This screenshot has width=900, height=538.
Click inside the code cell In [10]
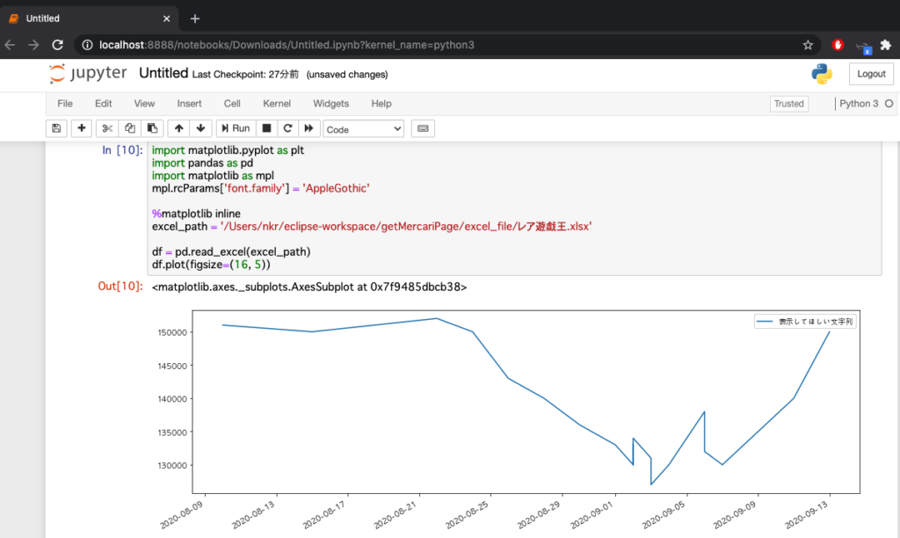[514, 207]
